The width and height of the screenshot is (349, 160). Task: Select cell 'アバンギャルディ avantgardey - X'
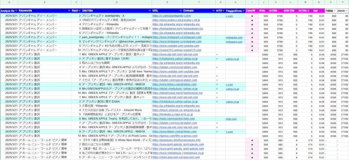(x=117, y=16)
